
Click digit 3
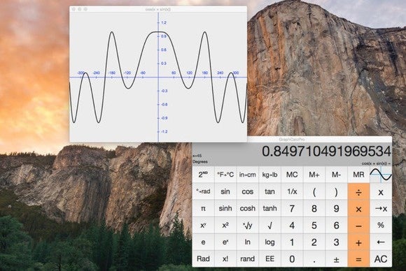336,242
